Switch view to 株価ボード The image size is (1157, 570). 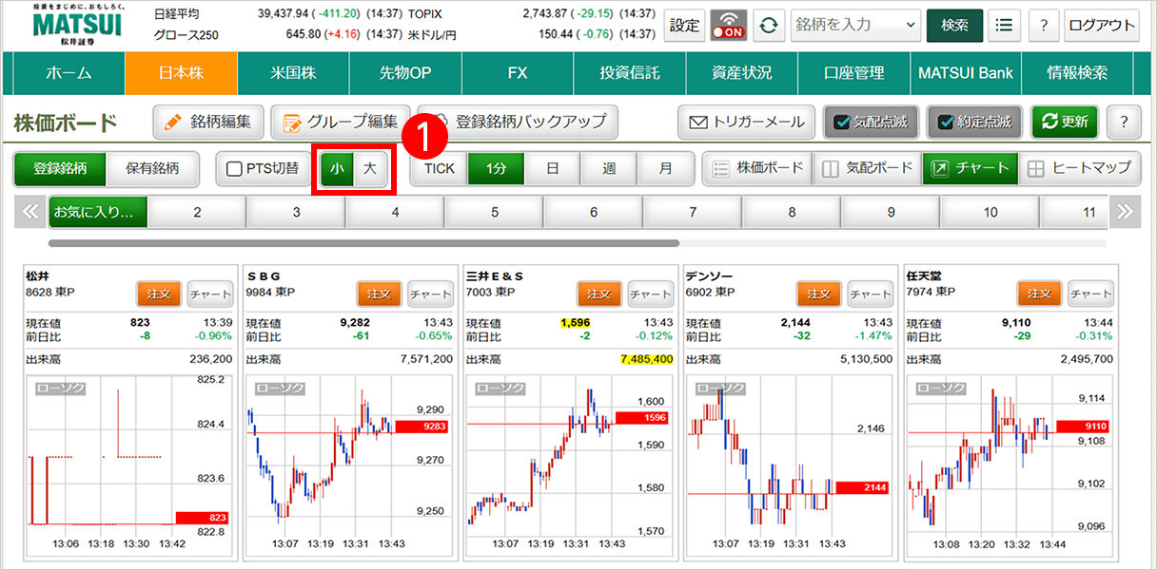tap(757, 168)
